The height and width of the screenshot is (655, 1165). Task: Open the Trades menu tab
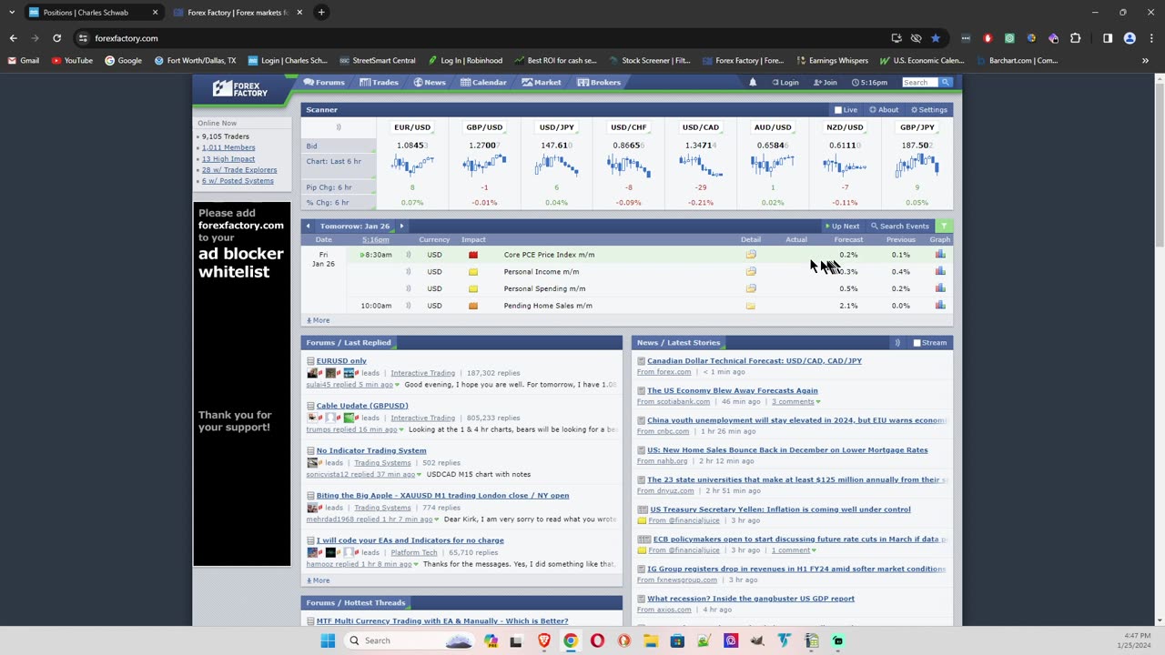(379, 83)
